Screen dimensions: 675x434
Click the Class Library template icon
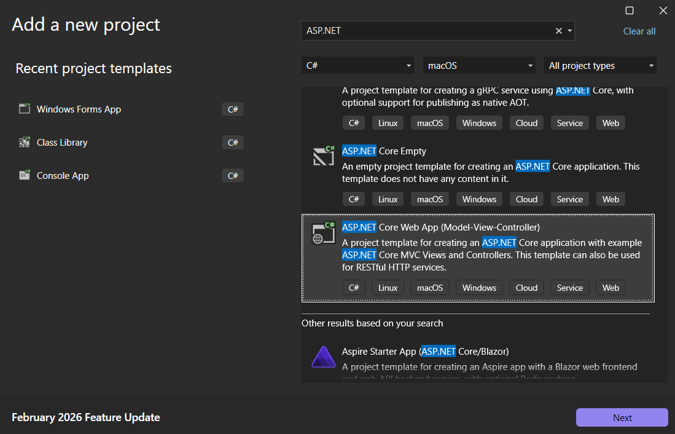[25, 142]
